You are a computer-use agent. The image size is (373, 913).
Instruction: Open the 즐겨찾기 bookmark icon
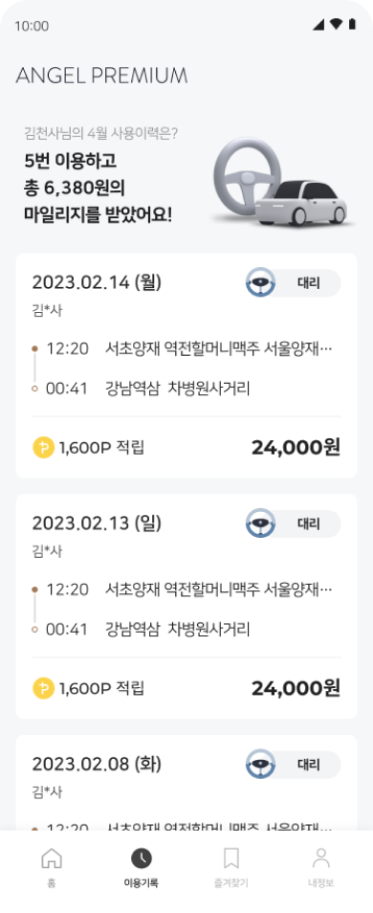[231, 857]
